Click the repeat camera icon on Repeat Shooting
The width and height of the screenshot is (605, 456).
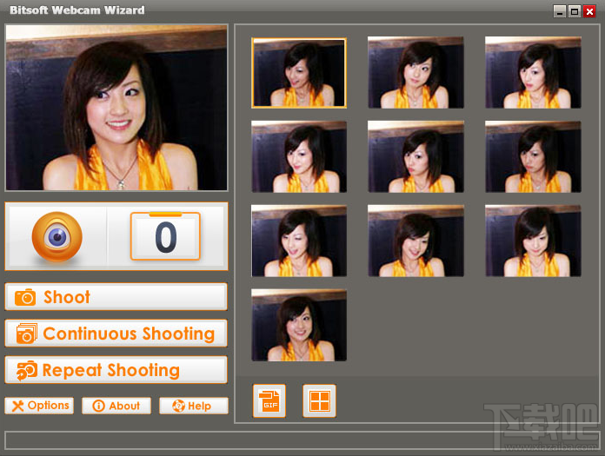pos(27,370)
